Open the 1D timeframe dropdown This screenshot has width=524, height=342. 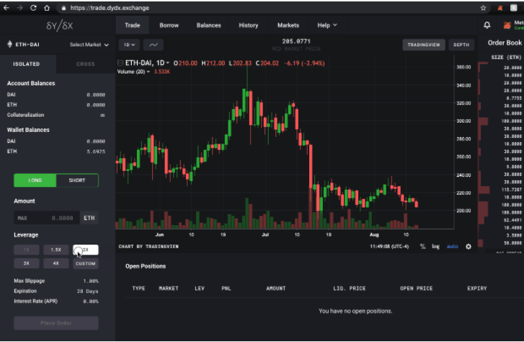click(x=129, y=45)
